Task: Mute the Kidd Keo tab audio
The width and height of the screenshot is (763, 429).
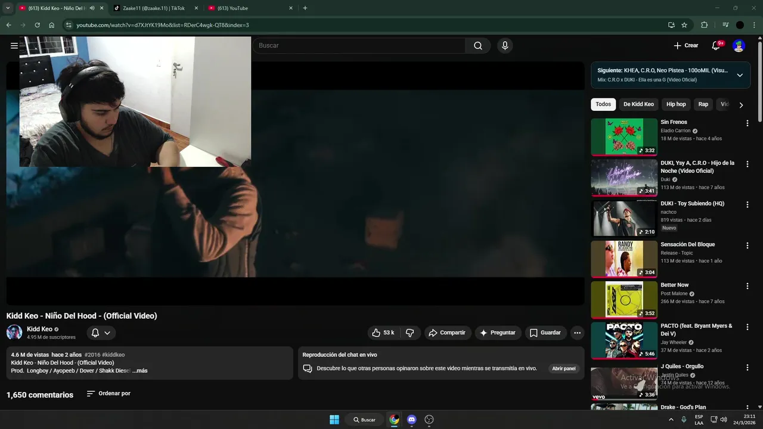Action: click(92, 8)
